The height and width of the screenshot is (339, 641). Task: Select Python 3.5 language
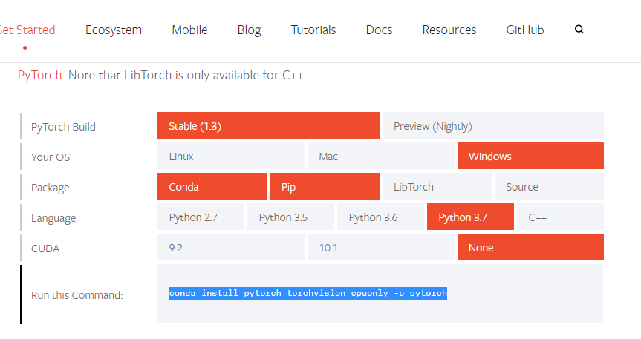pyautogui.click(x=290, y=217)
